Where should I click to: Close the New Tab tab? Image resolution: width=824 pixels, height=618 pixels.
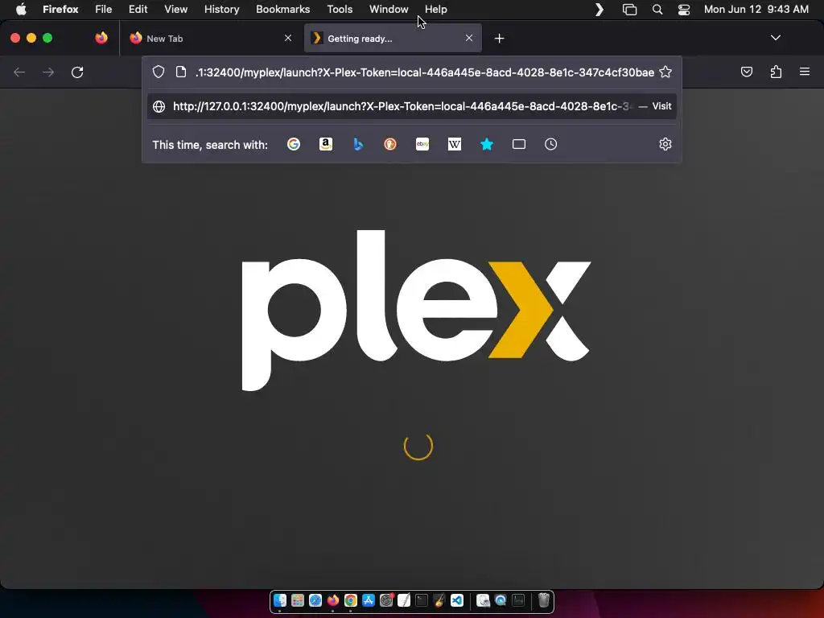point(288,38)
